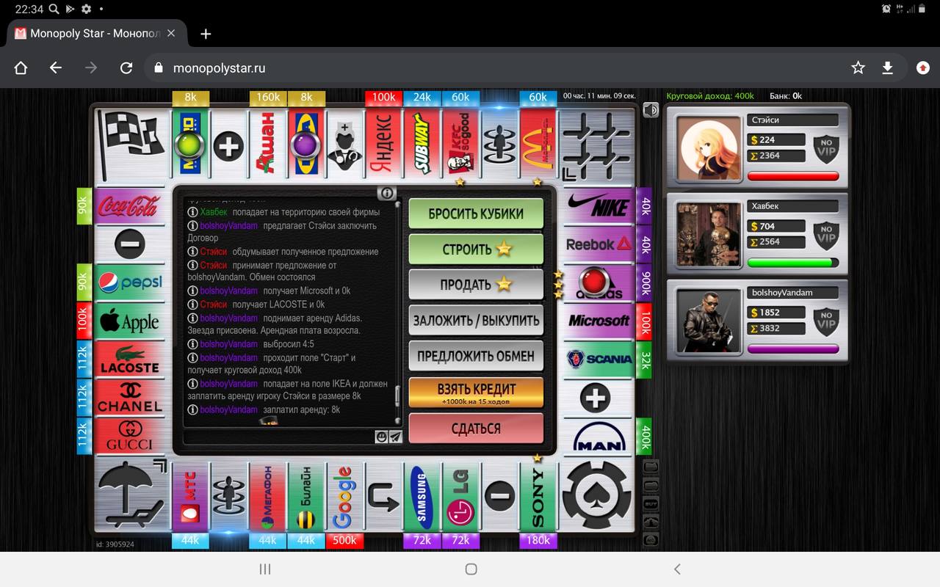Select the Apple property cell
The width and height of the screenshot is (940, 587).
pyautogui.click(x=130, y=321)
